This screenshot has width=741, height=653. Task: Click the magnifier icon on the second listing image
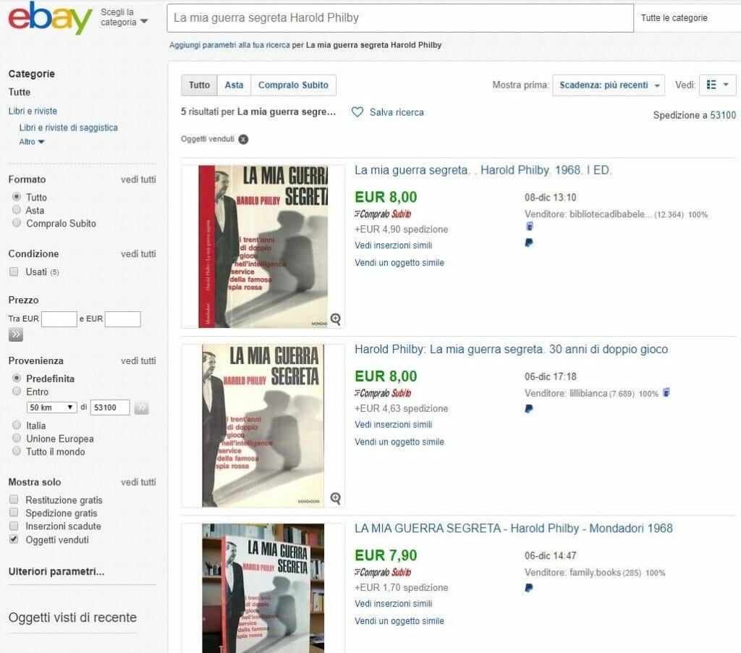(336, 498)
